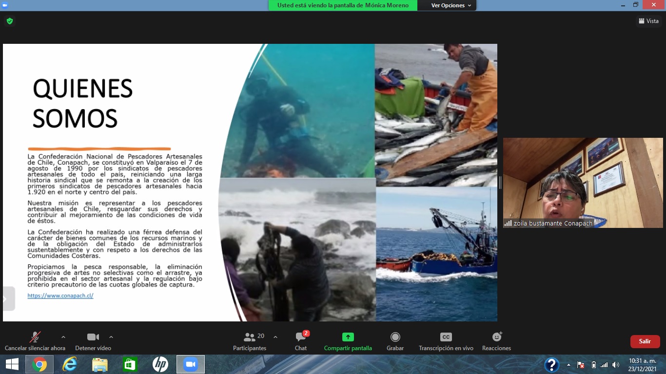This screenshot has width=666, height=374.
Task: Unmute with Cancelar silenciar ahora microphone
Action: 35,341
